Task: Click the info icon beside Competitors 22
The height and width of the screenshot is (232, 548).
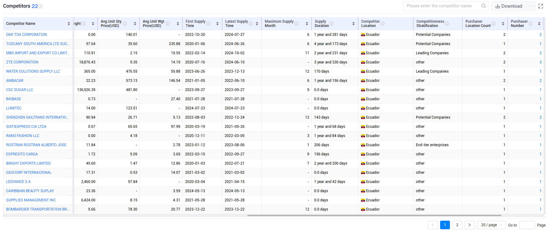Action: (x=41, y=6)
